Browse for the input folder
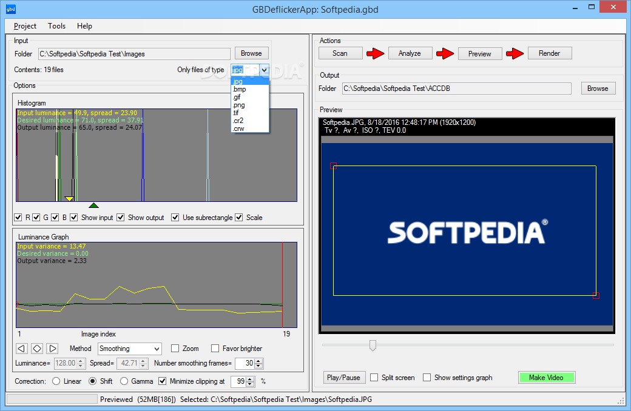 pos(252,53)
